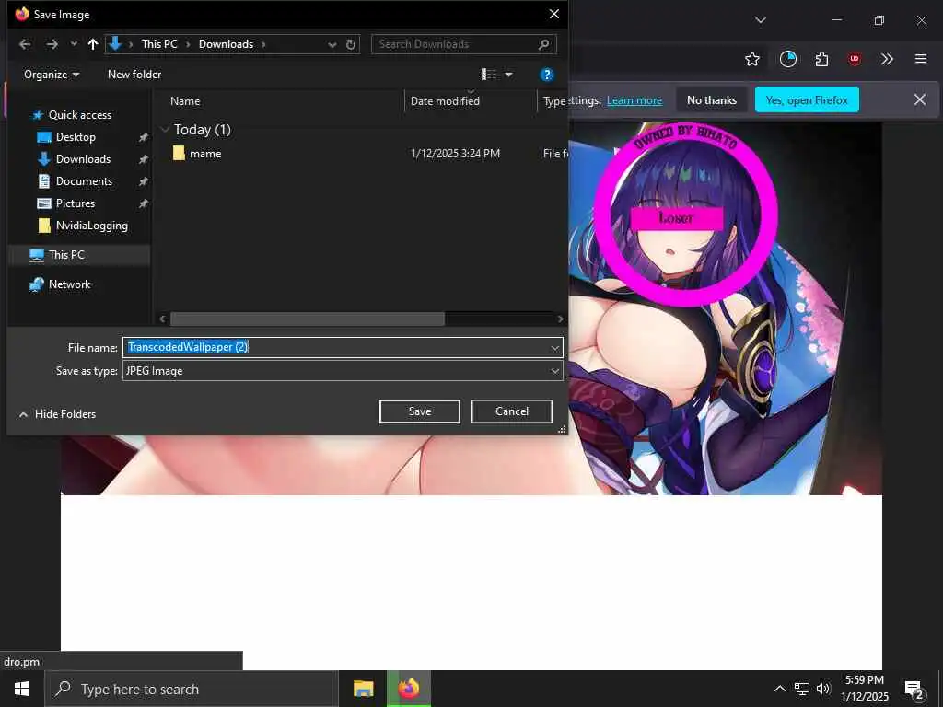
Task: Cancel the Save Image dialog
Action: click(x=512, y=411)
